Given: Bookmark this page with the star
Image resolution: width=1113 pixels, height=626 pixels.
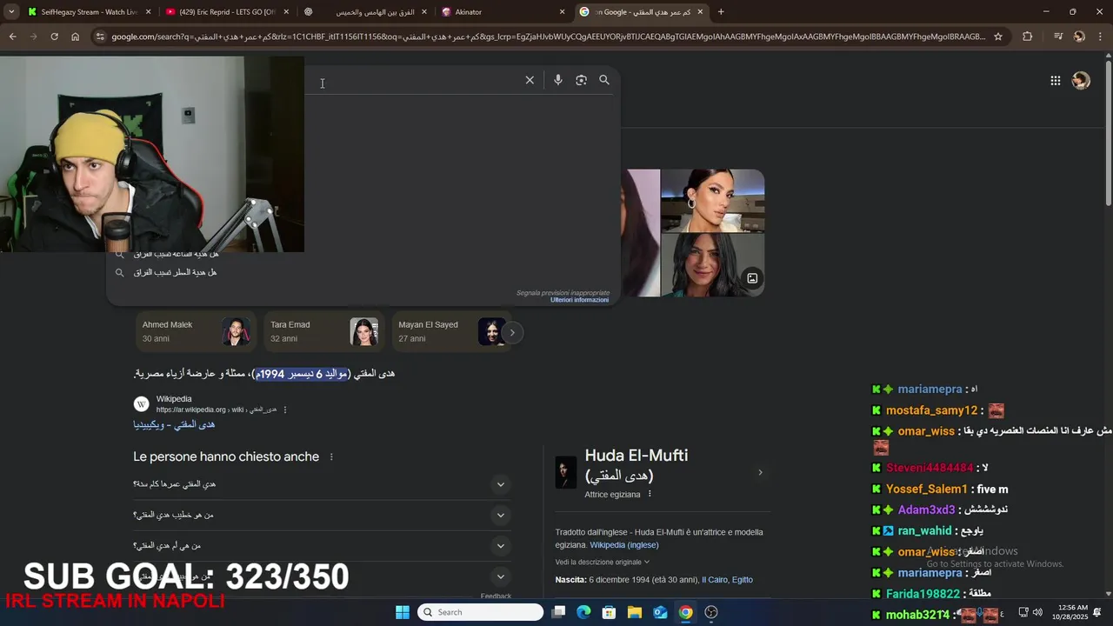Looking at the screenshot, I should pos(998,37).
